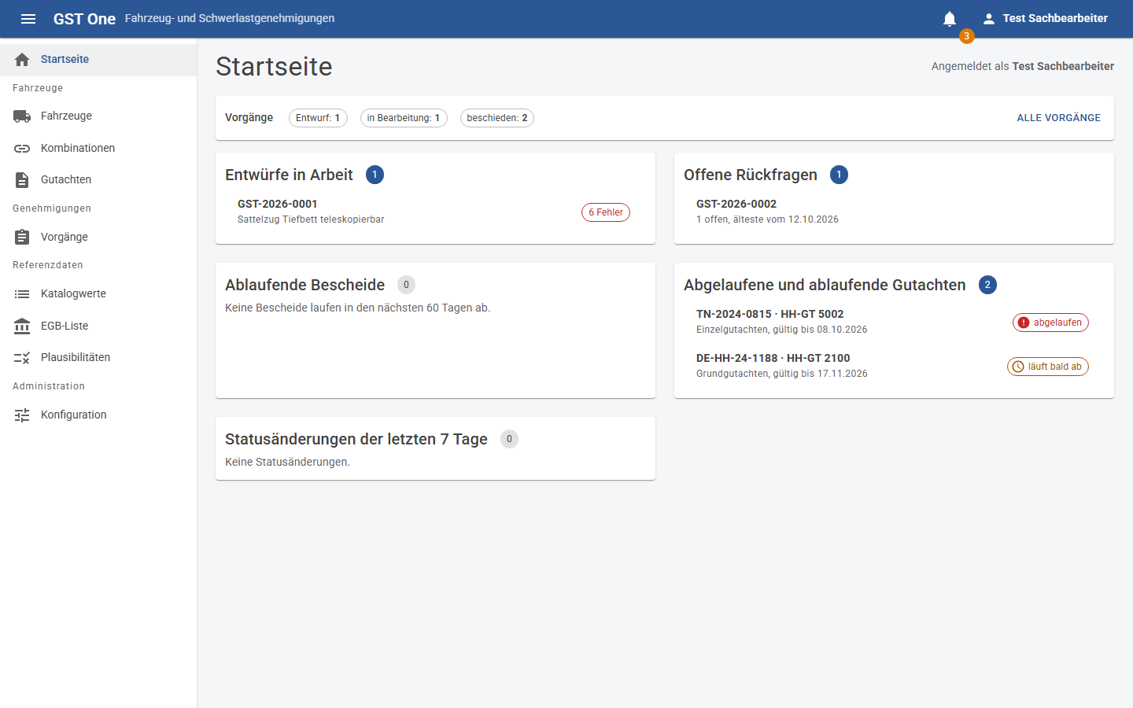Click the Plausibilitäten rule icon
1133x708 pixels.
coord(22,358)
